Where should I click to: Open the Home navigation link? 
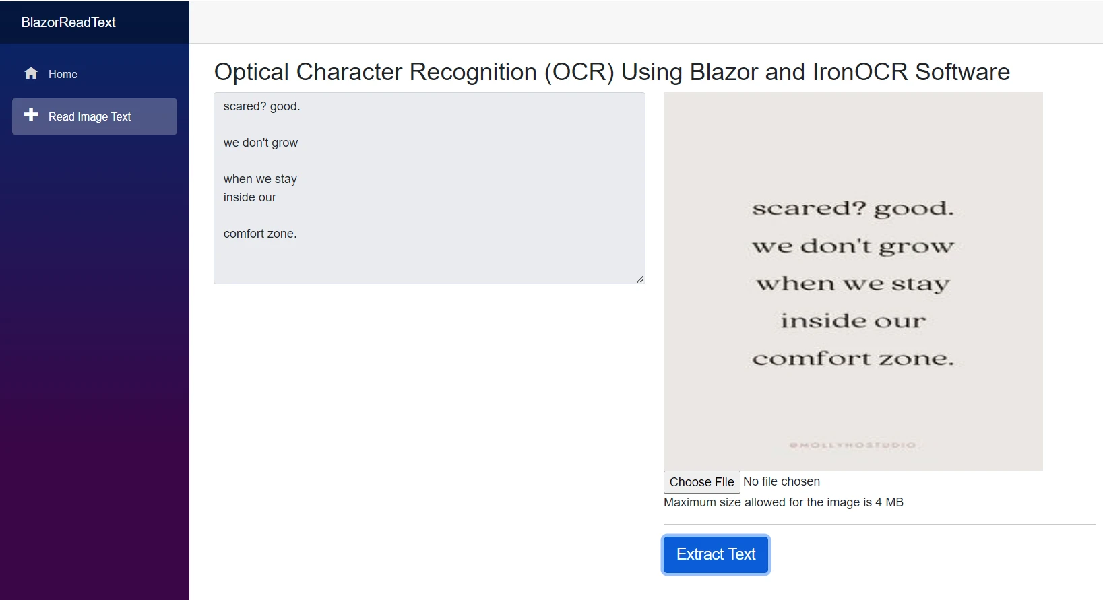pyautogui.click(x=63, y=74)
